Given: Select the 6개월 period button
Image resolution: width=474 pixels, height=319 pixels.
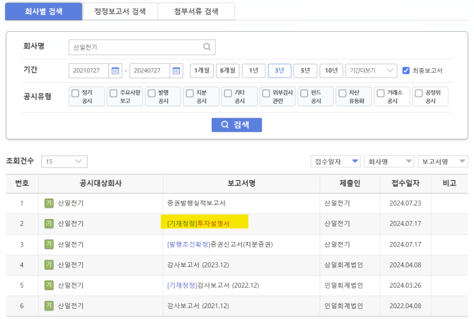Looking at the screenshot, I should point(228,71).
